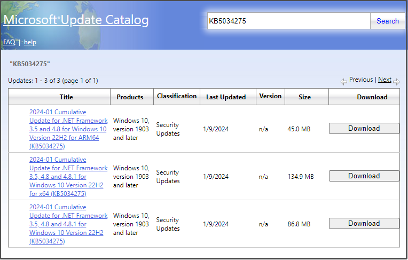
Task: Click the n/a version in x64 row
Action: tap(263, 177)
